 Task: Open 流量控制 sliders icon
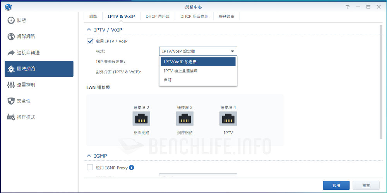tap(11, 85)
